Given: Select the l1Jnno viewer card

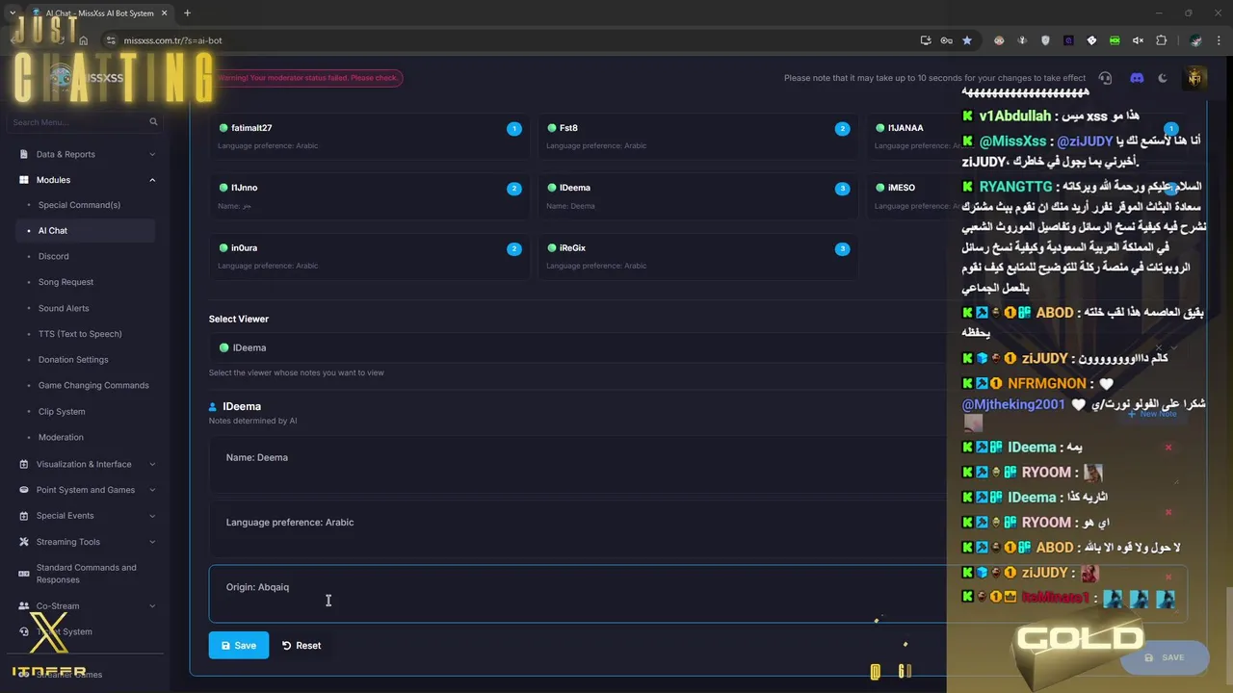Looking at the screenshot, I should click(x=369, y=195).
